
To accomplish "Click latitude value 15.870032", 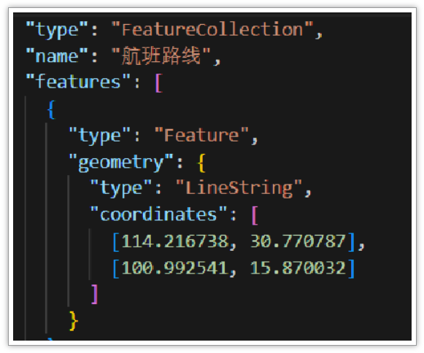I will pos(298,268).
